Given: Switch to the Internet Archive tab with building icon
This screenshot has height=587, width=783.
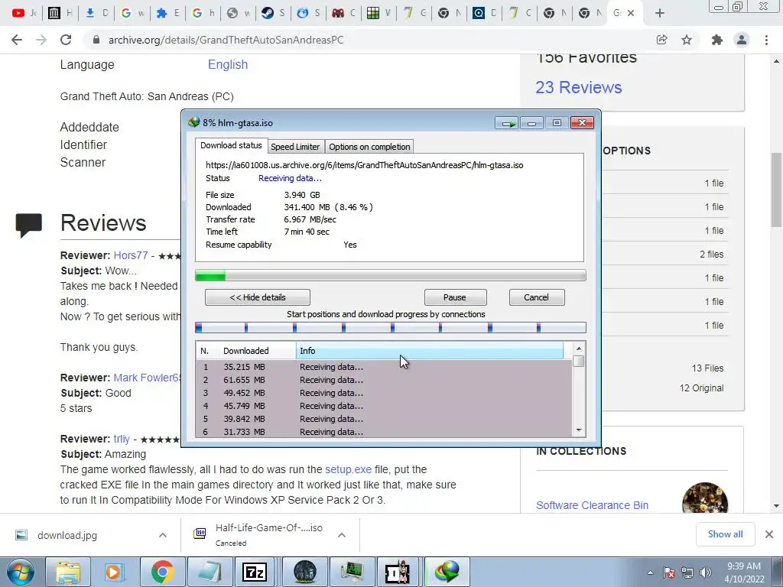Looking at the screenshot, I should click(x=60, y=14).
